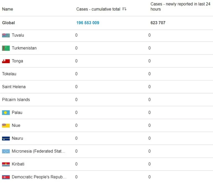The image size is (213, 183).
Task: Click the Kiribati flag icon
Action: click(6, 164)
